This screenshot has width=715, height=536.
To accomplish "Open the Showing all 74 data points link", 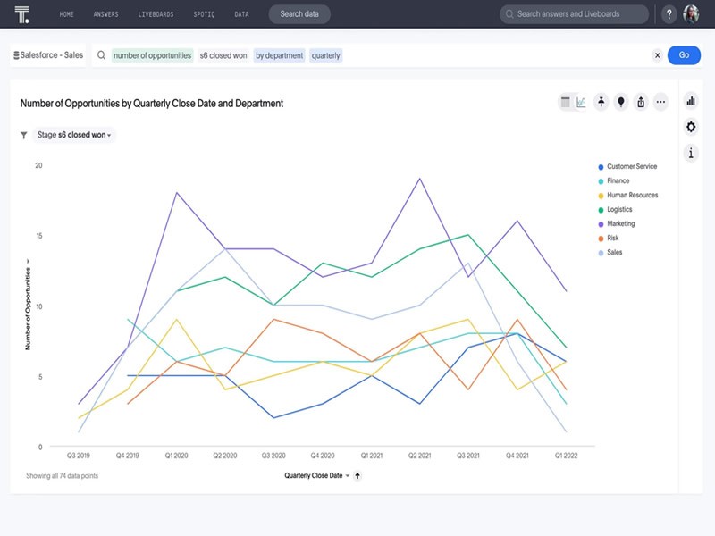I will coord(61,475).
